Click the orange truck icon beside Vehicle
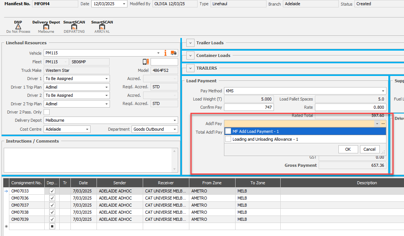Viewport: 404px width, 236px height. coord(174,53)
